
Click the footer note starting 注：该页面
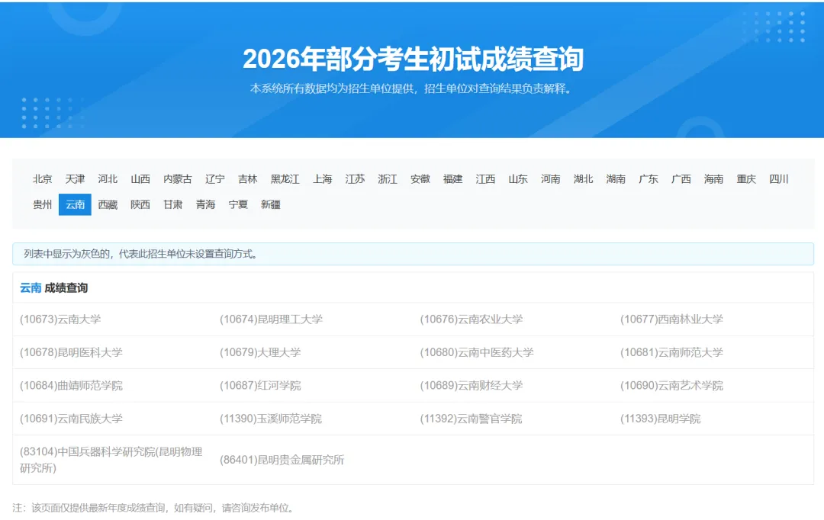coord(153,508)
